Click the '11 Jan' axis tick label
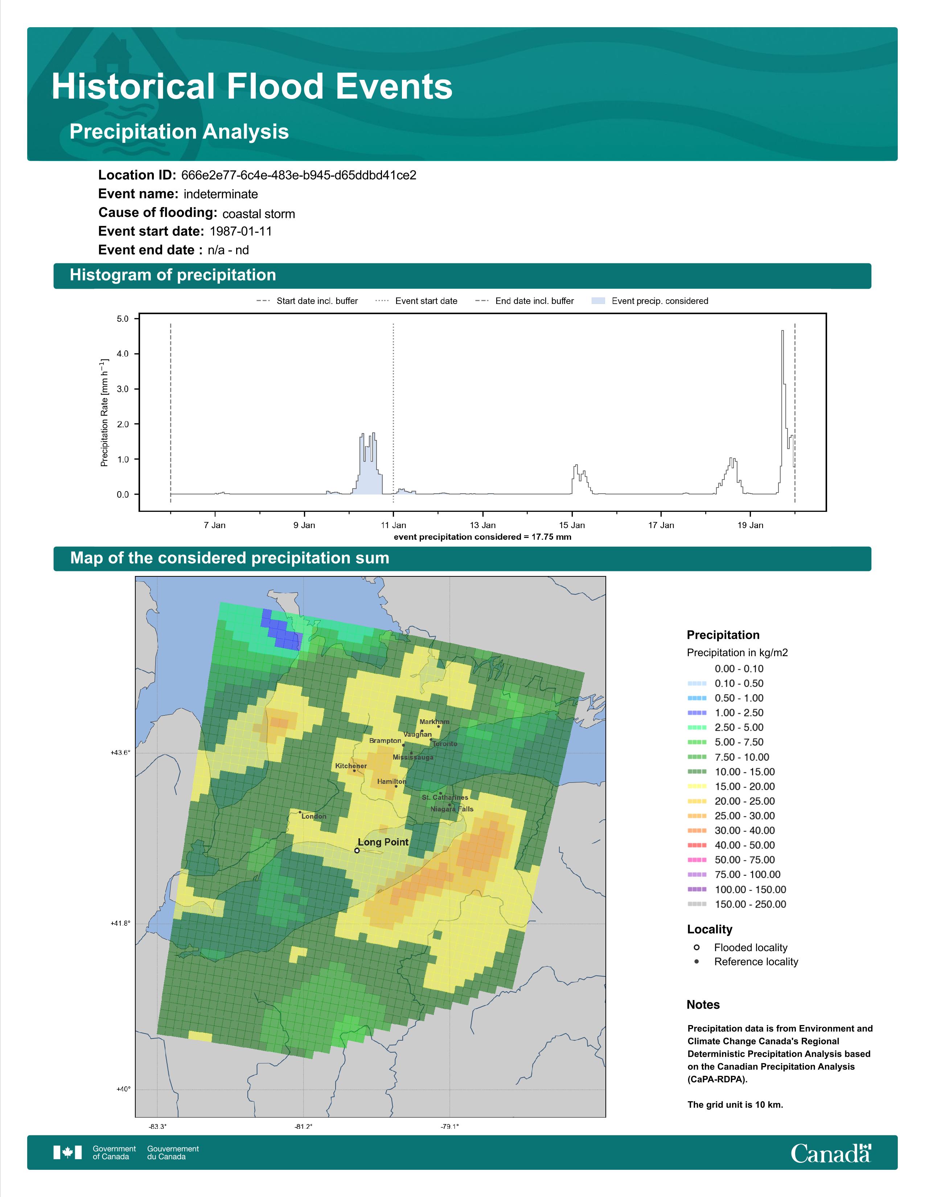 394,525
